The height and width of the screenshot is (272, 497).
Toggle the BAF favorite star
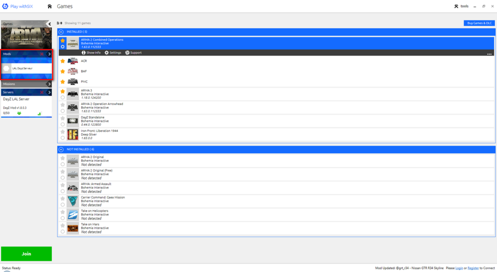(63, 71)
